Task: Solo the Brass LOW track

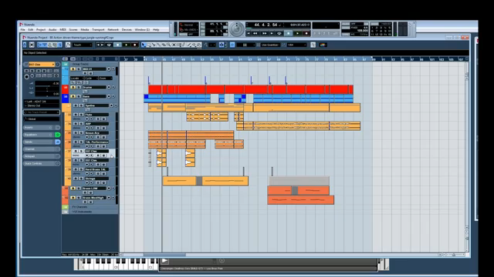Action: coord(79,189)
